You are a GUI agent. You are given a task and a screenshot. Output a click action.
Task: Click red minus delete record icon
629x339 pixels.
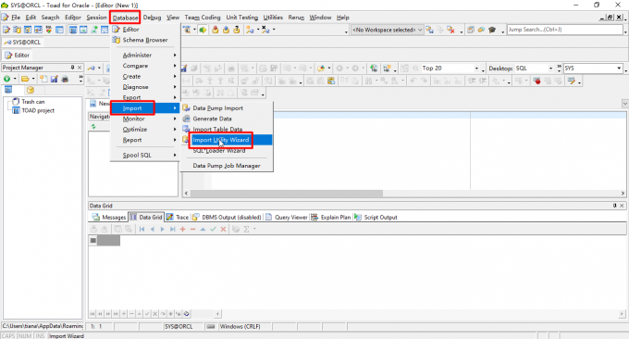pyautogui.click(x=192, y=229)
